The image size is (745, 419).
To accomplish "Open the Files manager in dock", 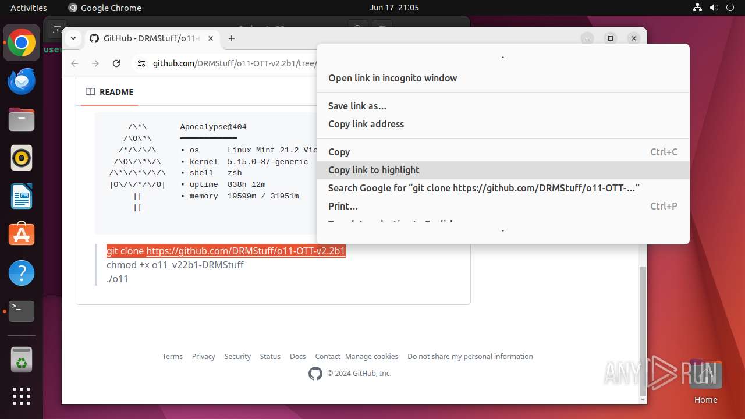I will click(22, 120).
